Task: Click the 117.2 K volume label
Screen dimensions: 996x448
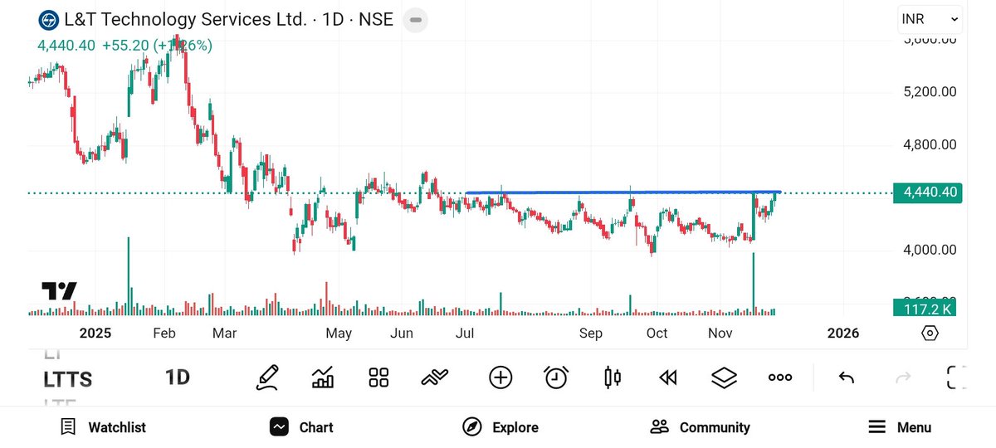Action: pos(926,309)
